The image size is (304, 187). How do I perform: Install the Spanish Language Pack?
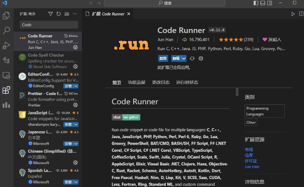click(69, 182)
